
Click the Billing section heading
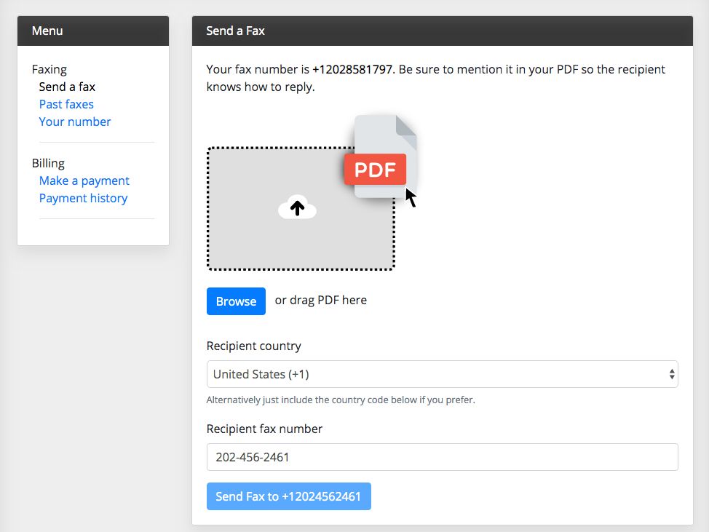coord(48,163)
